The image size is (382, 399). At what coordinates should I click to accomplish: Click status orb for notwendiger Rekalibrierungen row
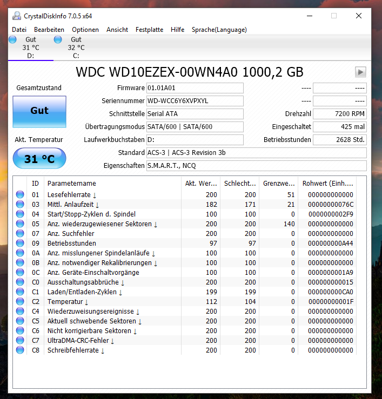click(20, 262)
